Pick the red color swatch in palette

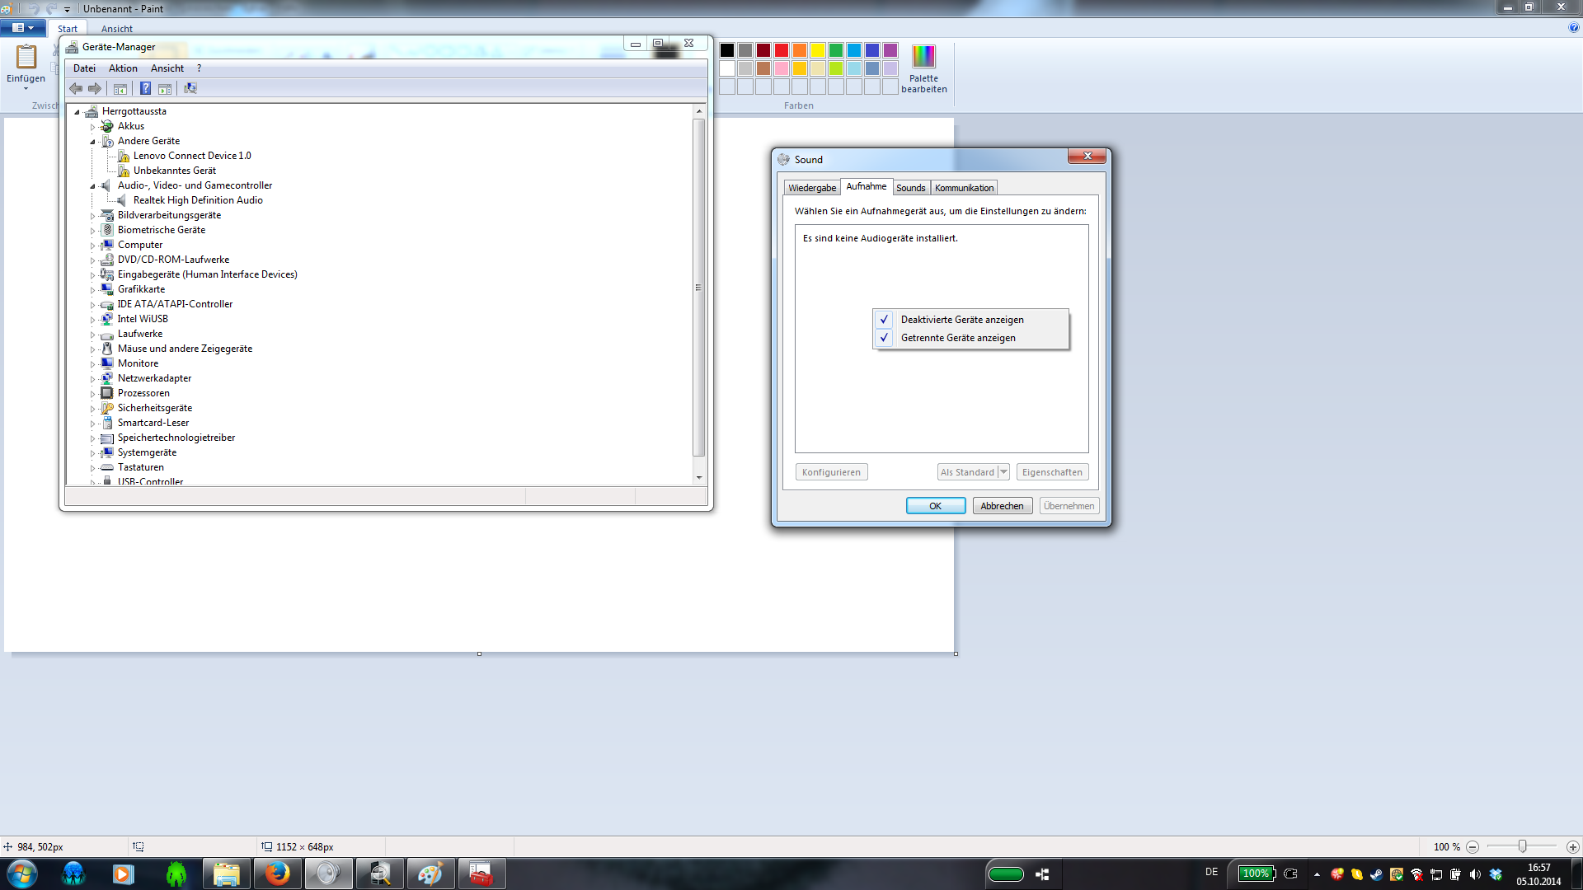781,50
